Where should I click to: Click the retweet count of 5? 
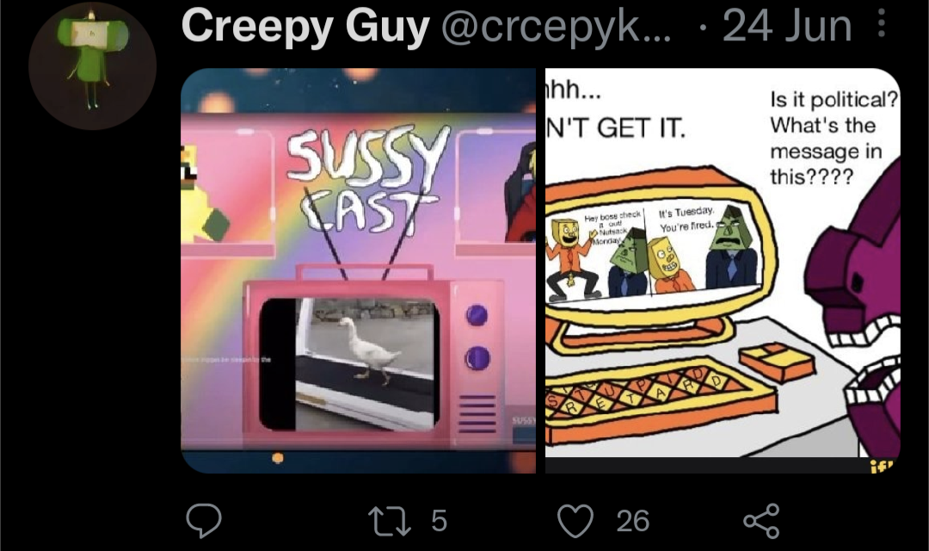click(439, 521)
